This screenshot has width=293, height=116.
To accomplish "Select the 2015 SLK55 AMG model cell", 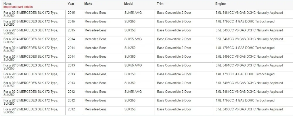I will click(x=138, y=14).
